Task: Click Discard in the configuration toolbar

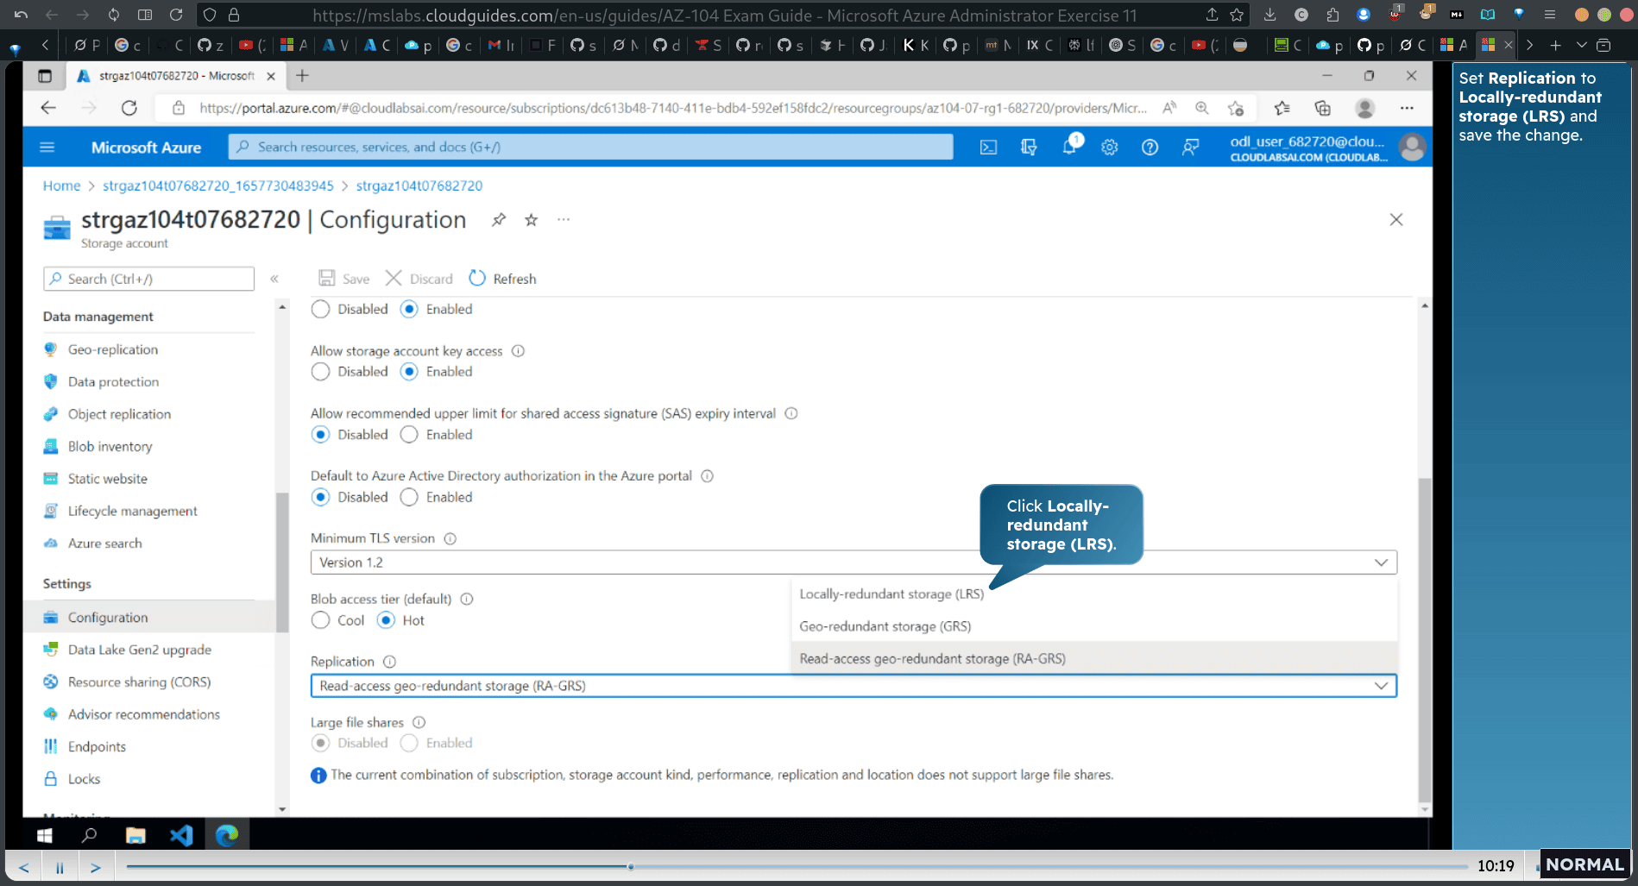Action: pos(419,279)
